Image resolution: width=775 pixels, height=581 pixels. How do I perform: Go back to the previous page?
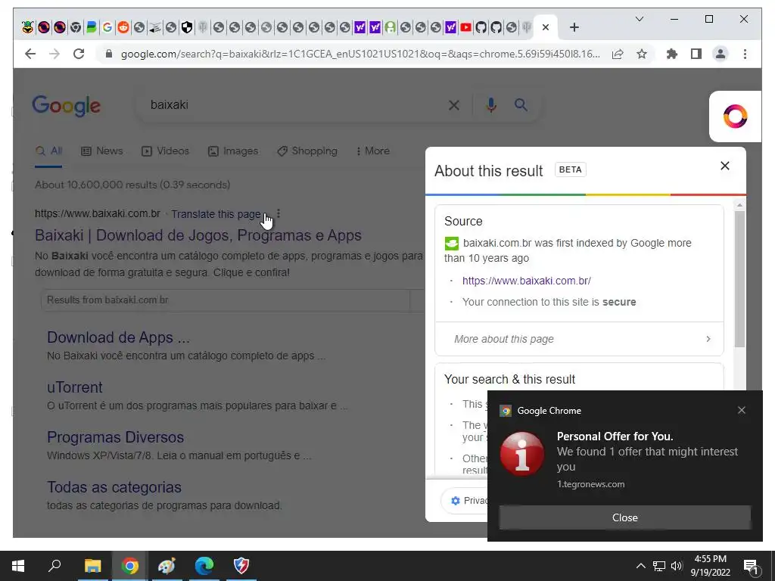point(30,54)
